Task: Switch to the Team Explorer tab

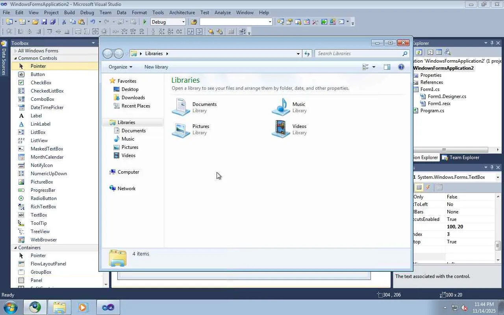Action: 461,157
